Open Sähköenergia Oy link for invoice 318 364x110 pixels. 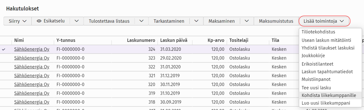click(32, 102)
